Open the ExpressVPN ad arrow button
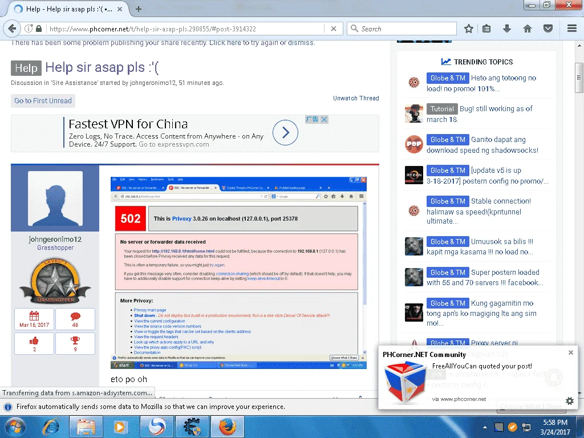 click(x=285, y=132)
